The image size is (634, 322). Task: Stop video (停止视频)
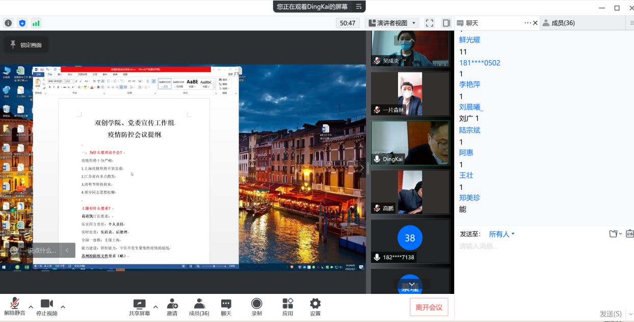coord(46,307)
